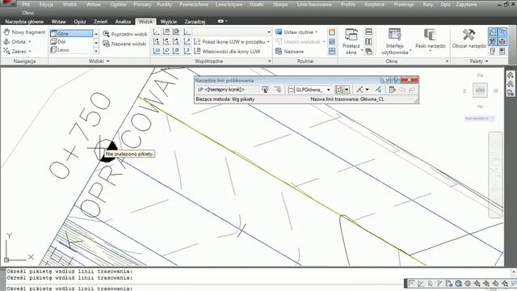The height and width of the screenshot is (291, 517).
Task: Click the bottom viewport layout icon
Action: (x=332, y=52)
